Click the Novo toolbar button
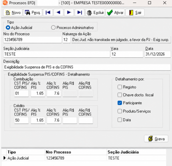The width and height of the screenshot is (172, 166). [x=13, y=12]
